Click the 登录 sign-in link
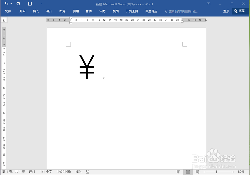The height and width of the screenshot is (175, 250). point(226,11)
